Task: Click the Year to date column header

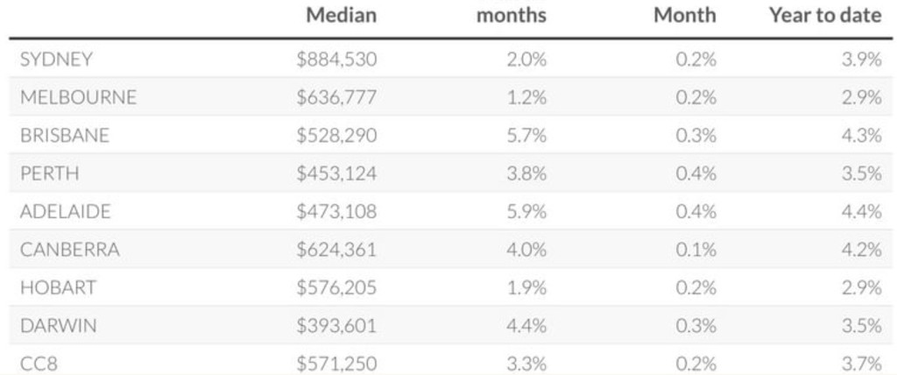Action: tap(825, 15)
